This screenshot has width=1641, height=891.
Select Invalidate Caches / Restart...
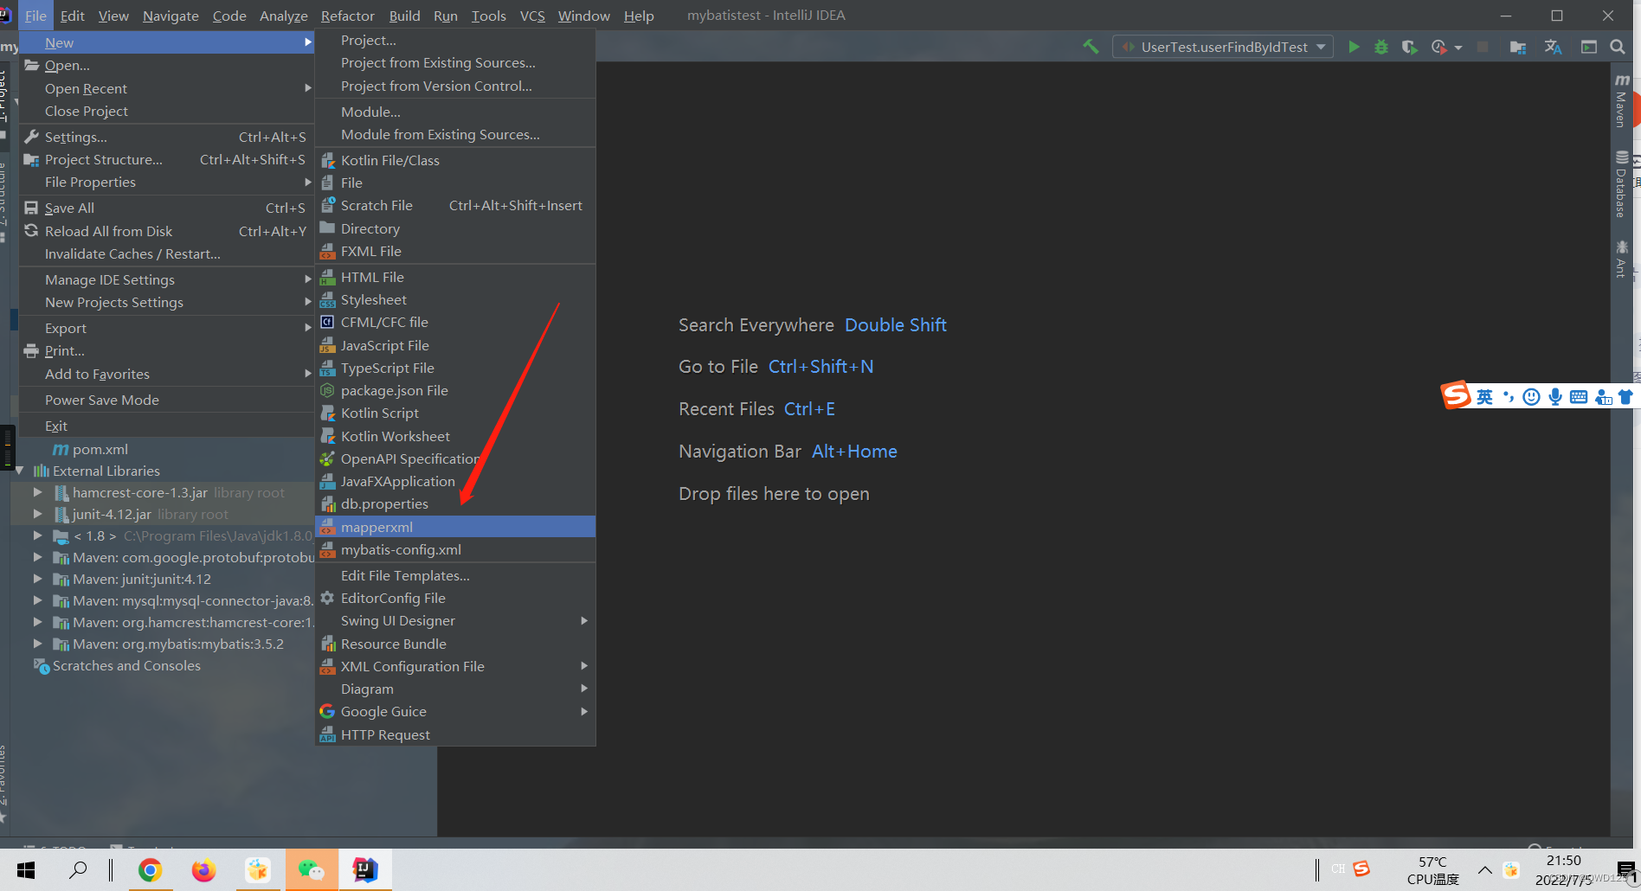[x=166, y=253]
